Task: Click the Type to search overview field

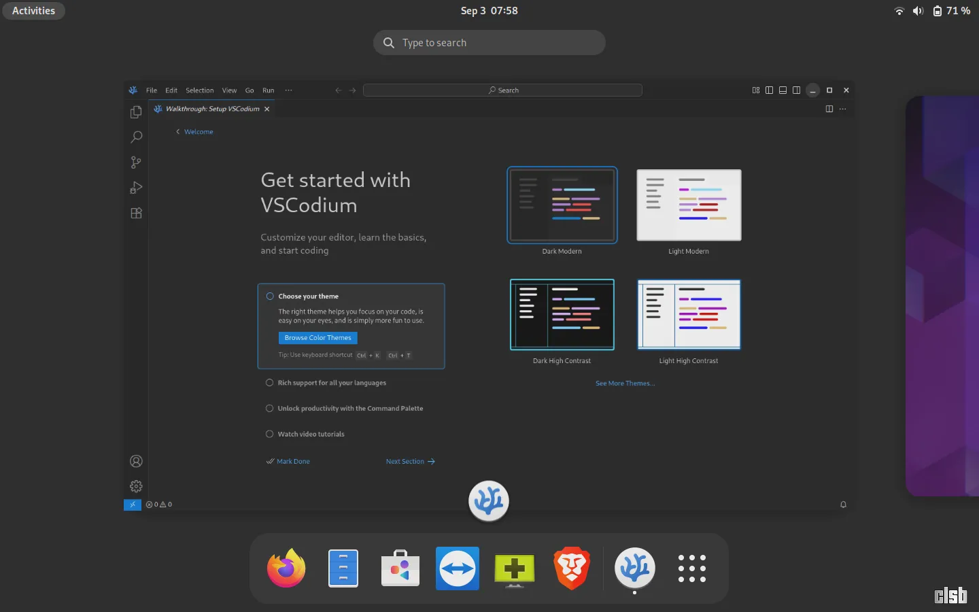Action: (489, 42)
